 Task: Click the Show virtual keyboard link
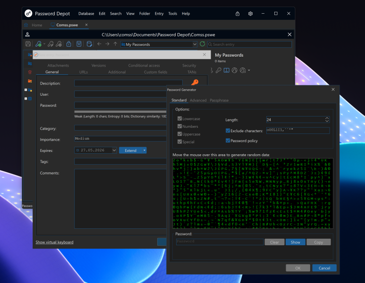coord(54,242)
